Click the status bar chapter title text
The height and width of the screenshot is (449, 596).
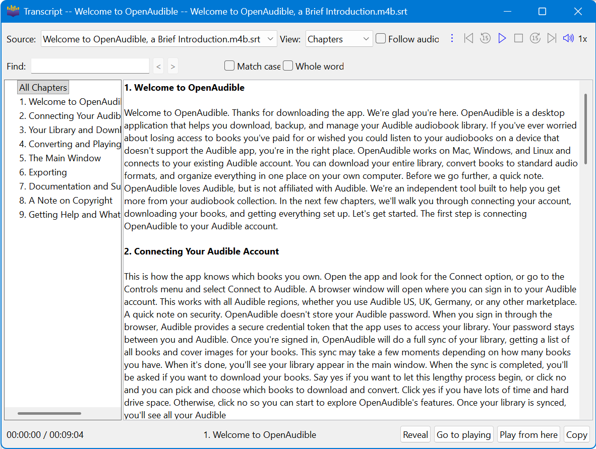tap(260, 434)
